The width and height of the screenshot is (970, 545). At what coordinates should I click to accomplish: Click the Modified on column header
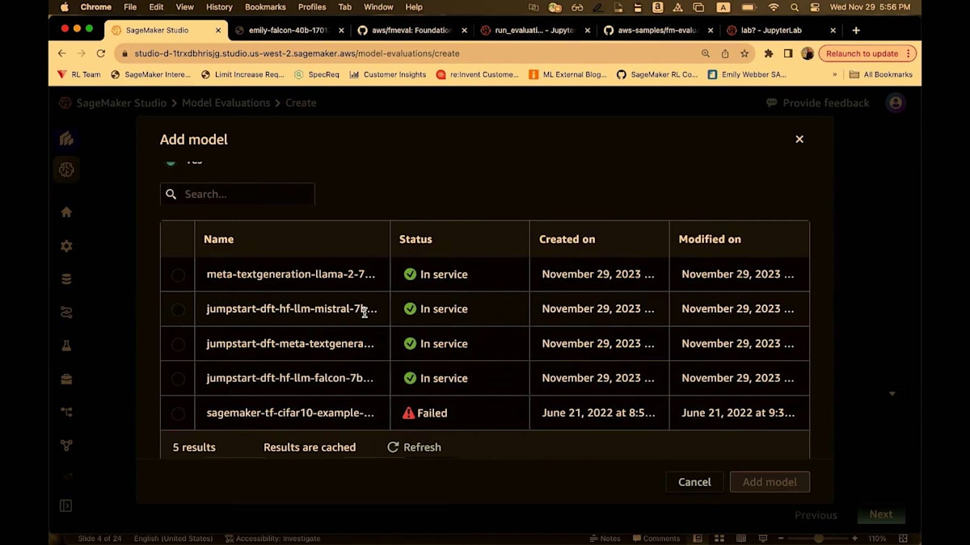[710, 239]
